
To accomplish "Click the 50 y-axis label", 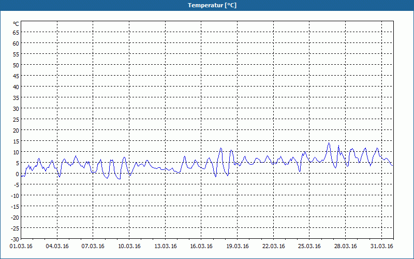I will point(16,65).
